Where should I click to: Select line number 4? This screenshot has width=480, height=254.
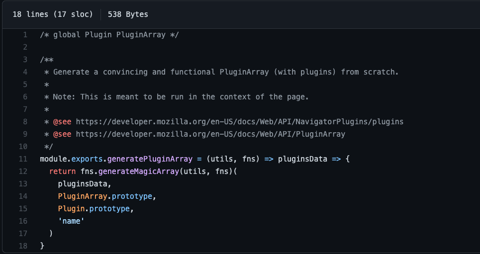pos(25,72)
